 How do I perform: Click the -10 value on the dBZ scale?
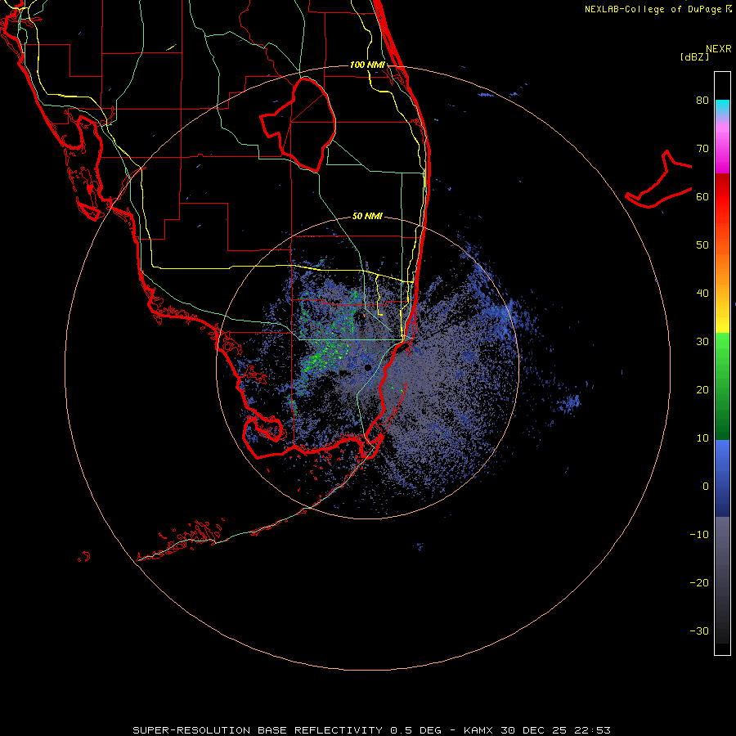pos(699,535)
